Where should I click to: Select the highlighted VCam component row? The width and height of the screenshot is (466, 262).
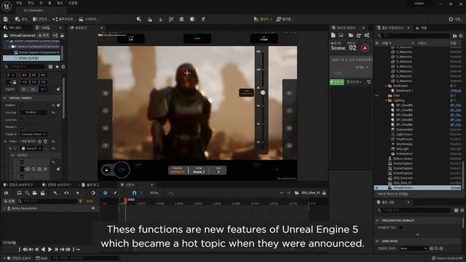31,58
